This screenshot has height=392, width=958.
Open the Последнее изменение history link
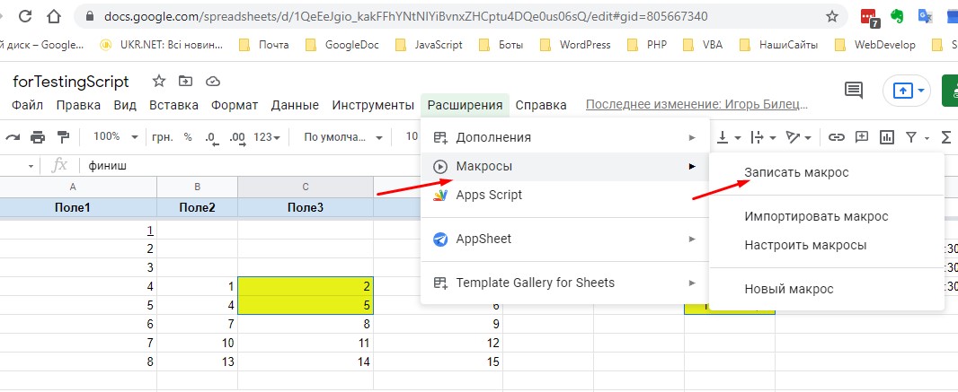point(690,105)
